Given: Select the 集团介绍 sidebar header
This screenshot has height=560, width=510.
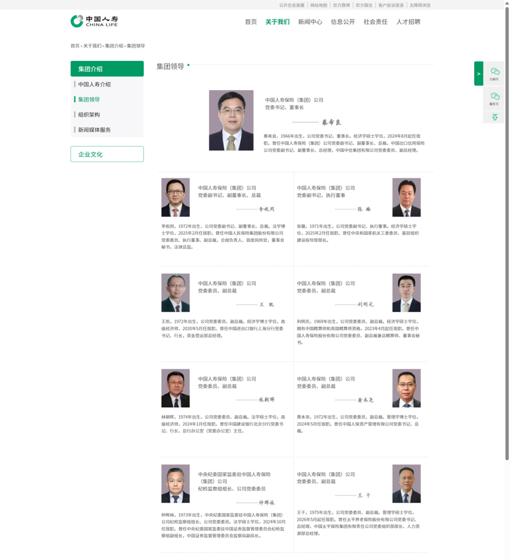Looking at the screenshot, I should tap(107, 69).
